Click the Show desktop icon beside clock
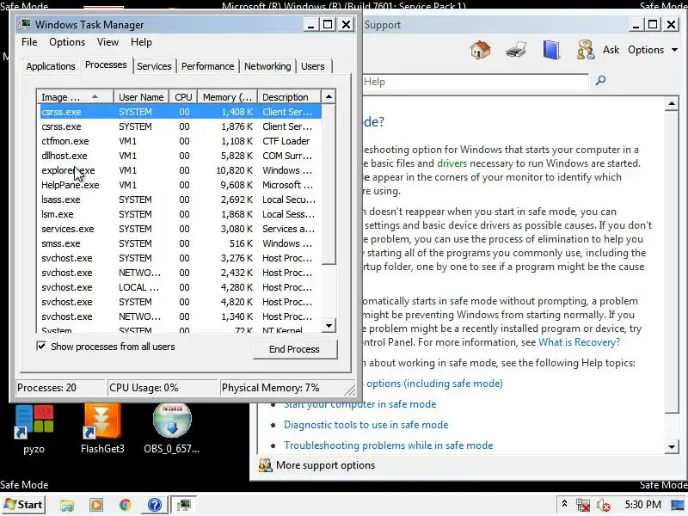The height and width of the screenshot is (516, 688). [x=678, y=505]
